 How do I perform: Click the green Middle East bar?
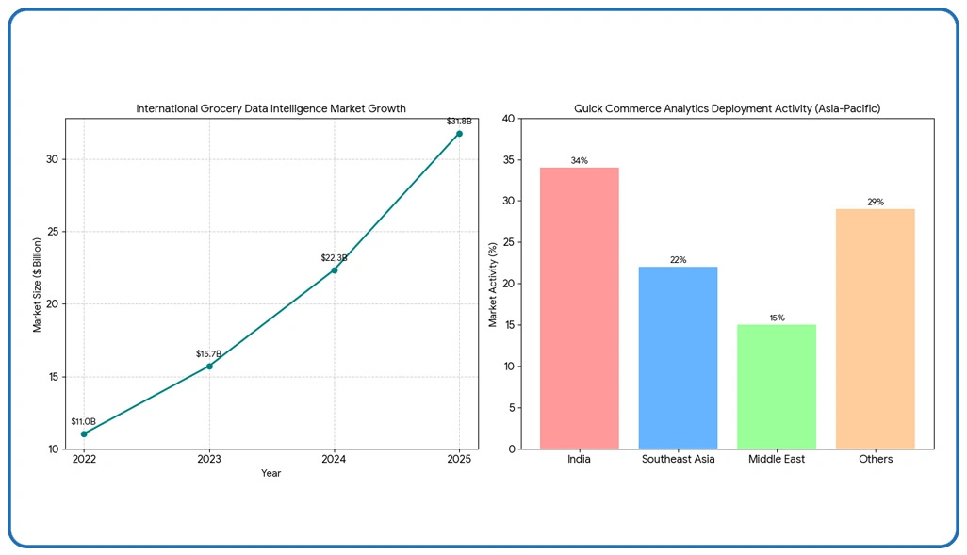click(x=777, y=386)
